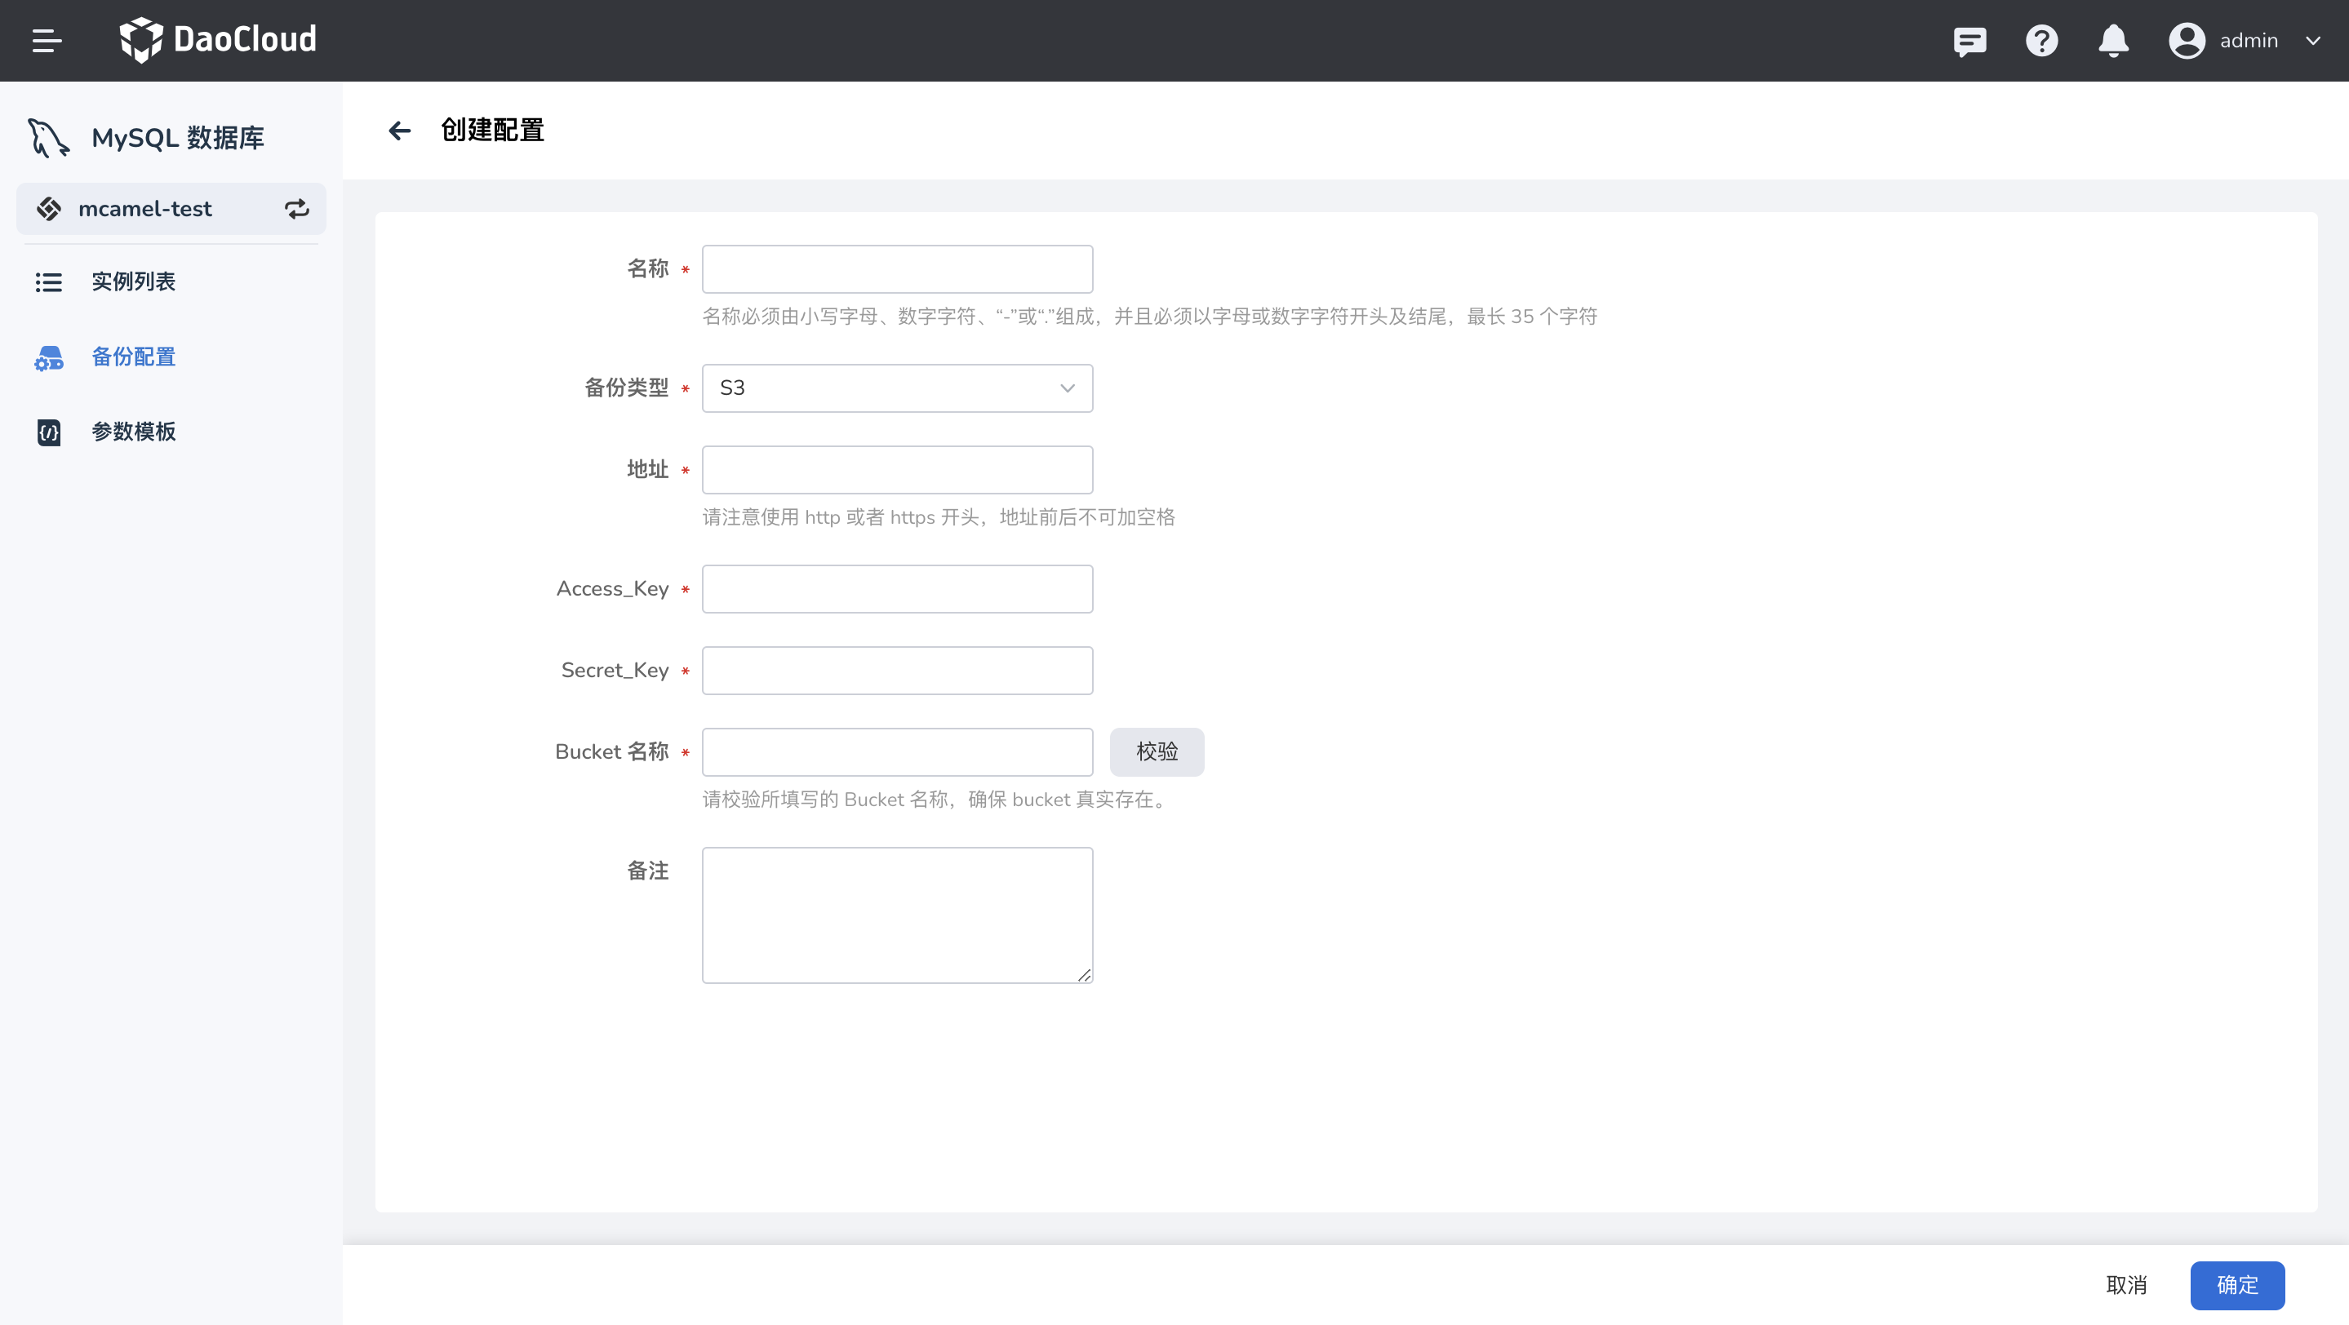Screen dimensions: 2349x1325
Task: Click the 校验 button to verify bucket
Action: [x=1157, y=751]
